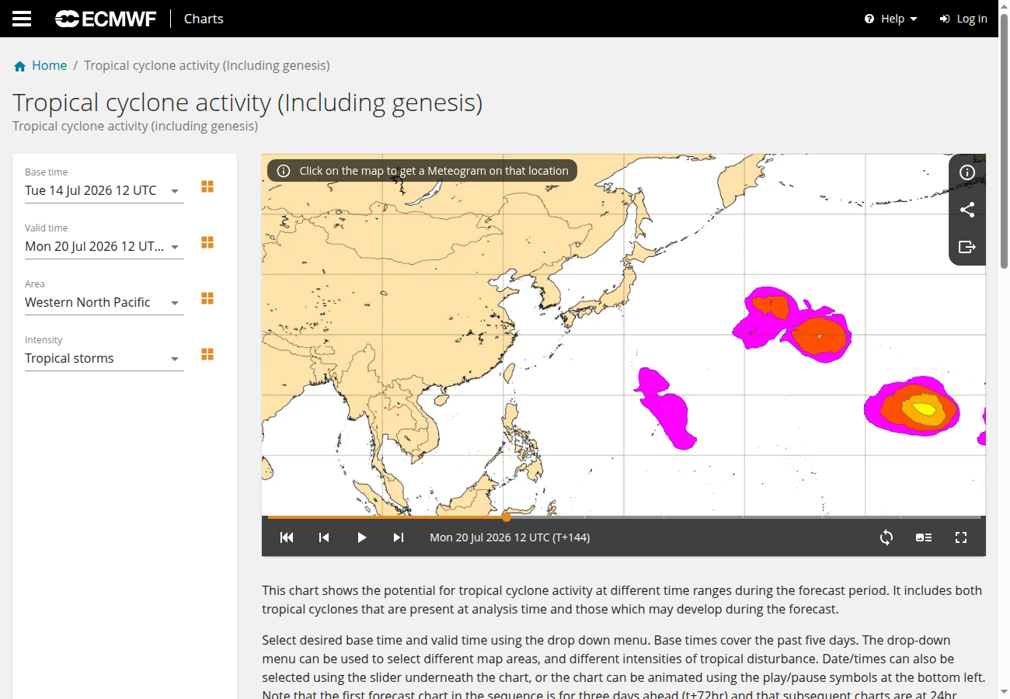Click the chart info icon on map
Image resolution: width=1010 pixels, height=699 pixels.
[967, 172]
